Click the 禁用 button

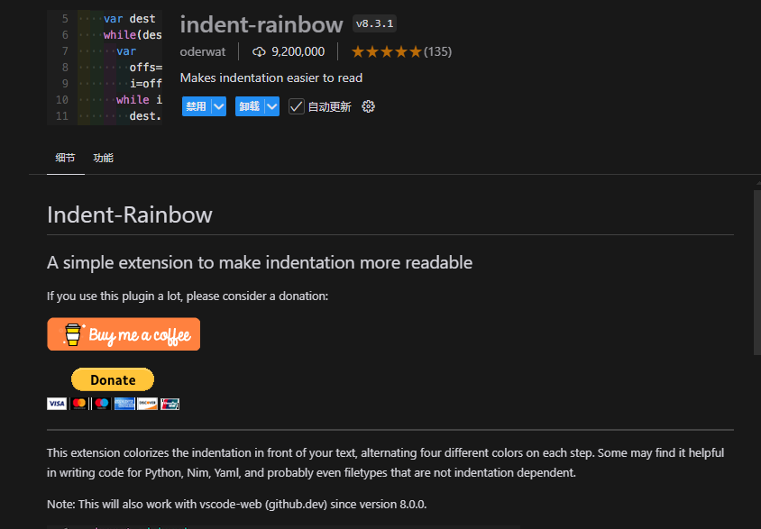[x=197, y=106]
